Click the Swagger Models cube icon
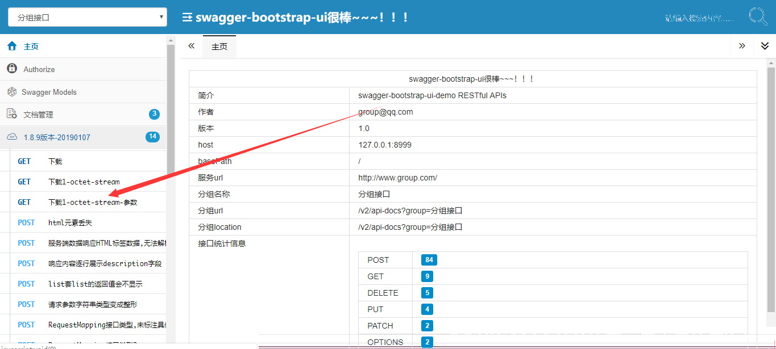The image size is (776, 349). (x=11, y=91)
